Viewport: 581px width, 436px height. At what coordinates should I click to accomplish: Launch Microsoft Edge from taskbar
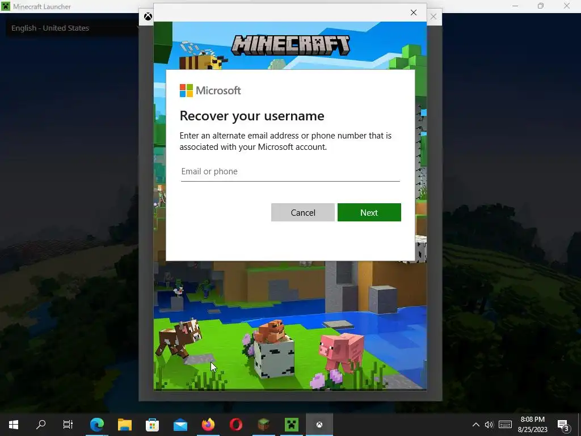click(x=96, y=425)
